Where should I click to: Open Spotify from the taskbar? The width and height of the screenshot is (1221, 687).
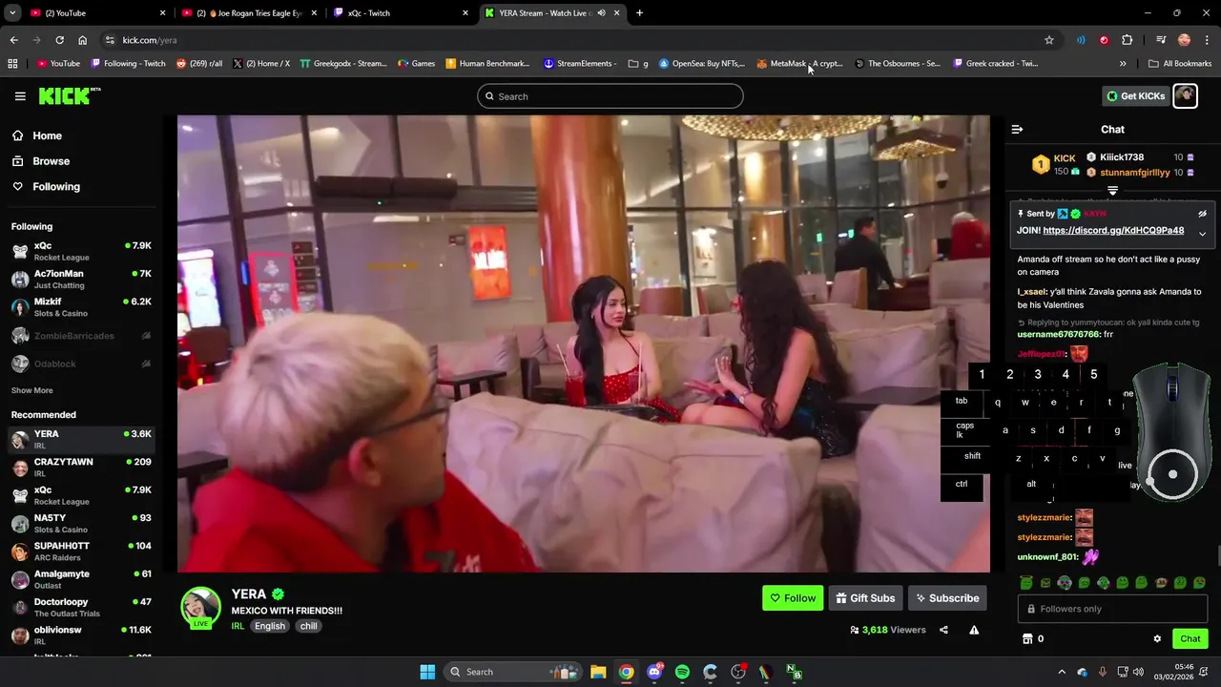pyautogui.click(x=682, y=672)
